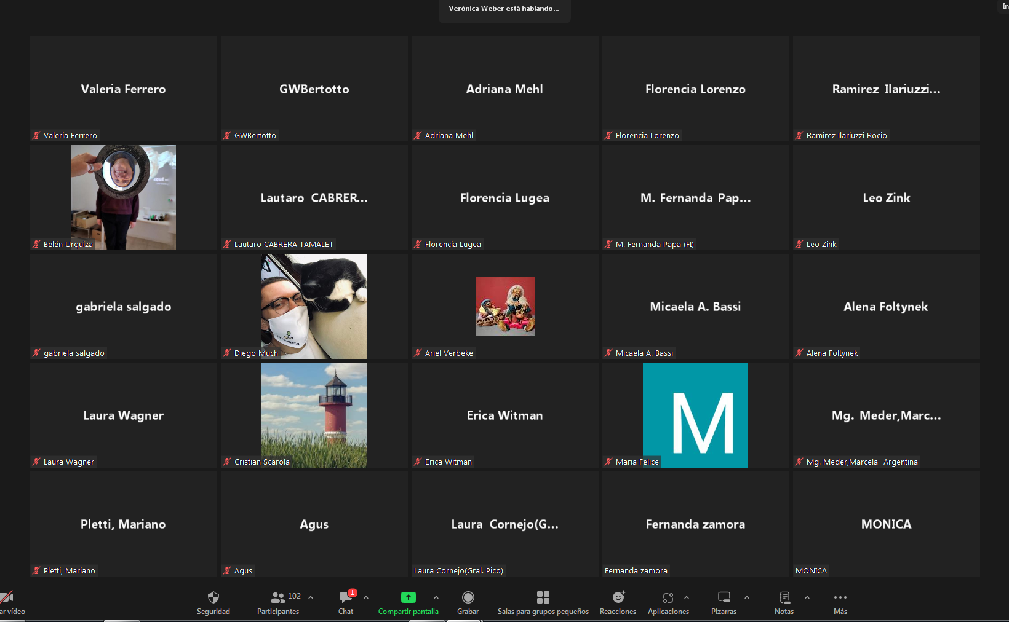This screenshot has height=622, width=1009.
Task: Open the Notas icon
Action: (784, 597)
